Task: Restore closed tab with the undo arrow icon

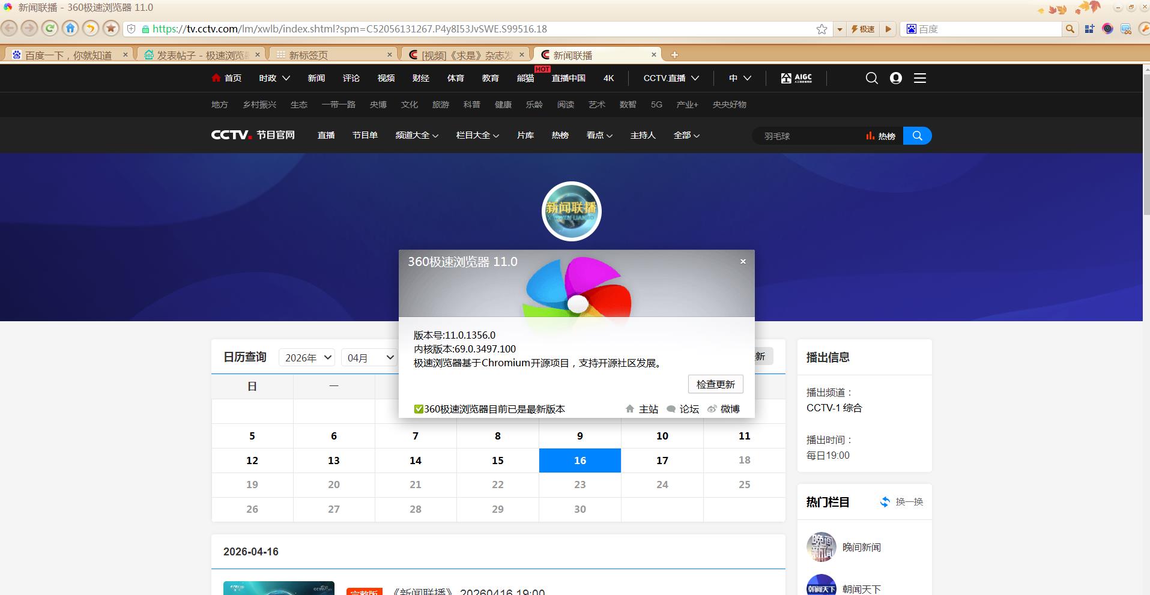Action: pos(91,28)
